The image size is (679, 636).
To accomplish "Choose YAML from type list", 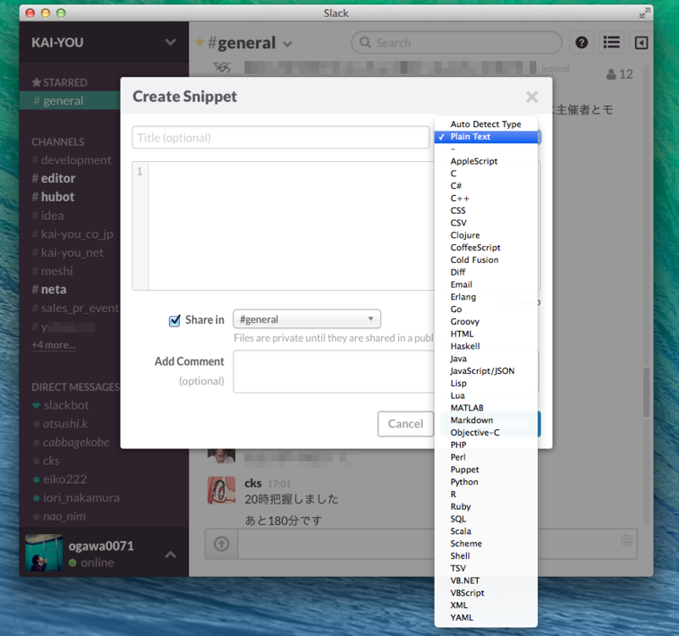I will (x=485, y=617).
